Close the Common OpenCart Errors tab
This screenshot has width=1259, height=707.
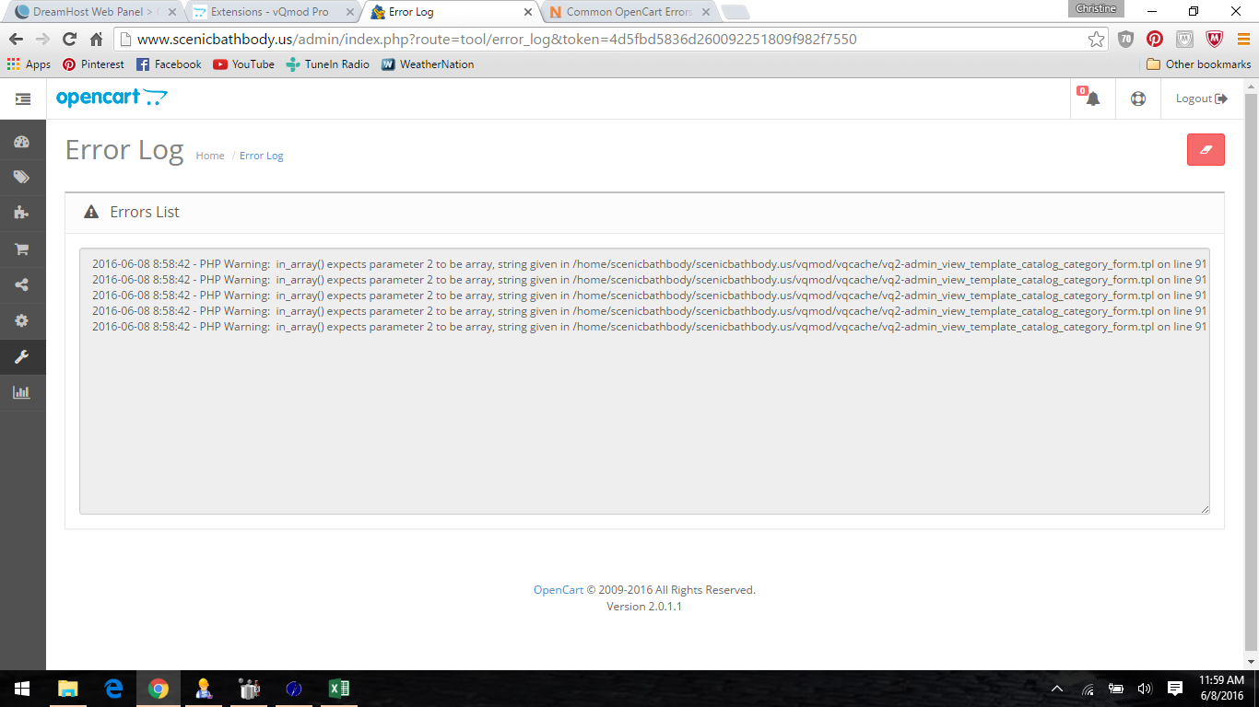point(706,12)
